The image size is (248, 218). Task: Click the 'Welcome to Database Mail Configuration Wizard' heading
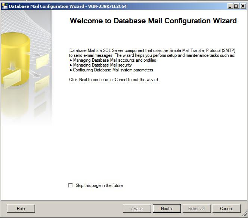pyautogui.click(x=153, y=21)
